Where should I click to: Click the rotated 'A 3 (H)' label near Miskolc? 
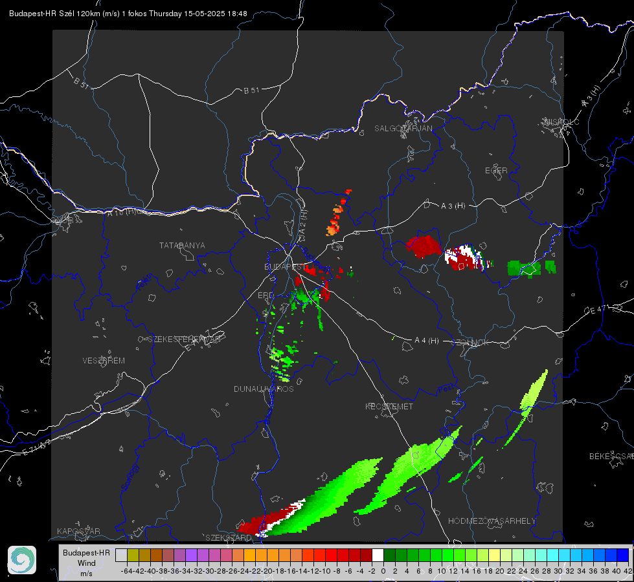click(x=591, y=96)
